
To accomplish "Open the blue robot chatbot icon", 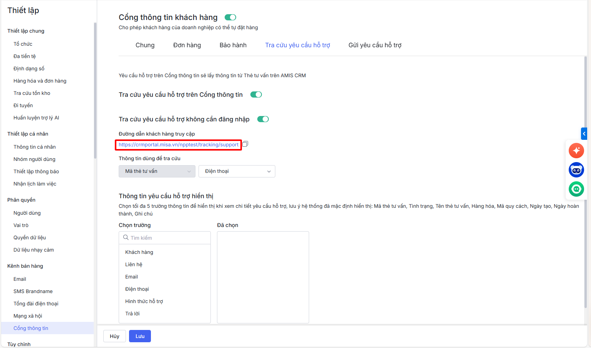I will coord(576,170).
